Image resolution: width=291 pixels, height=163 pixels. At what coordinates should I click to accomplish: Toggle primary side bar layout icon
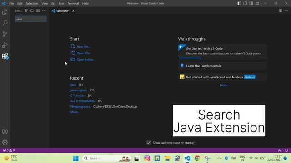click(239, 3)
